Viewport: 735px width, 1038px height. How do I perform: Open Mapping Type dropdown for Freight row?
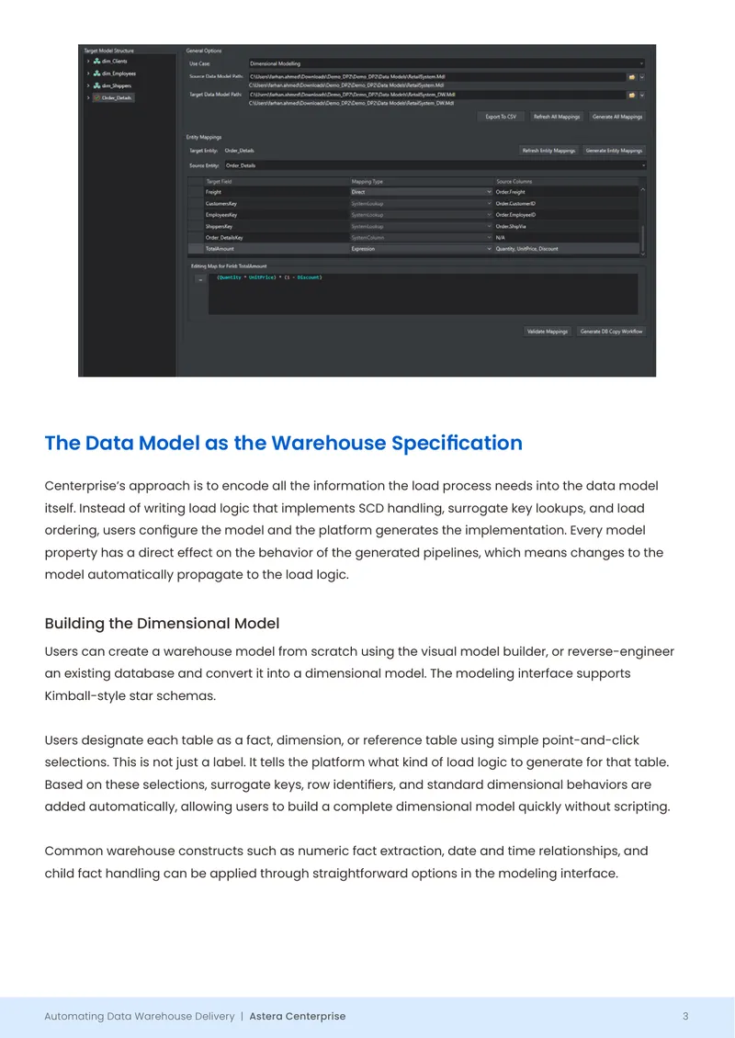(490, 192)
